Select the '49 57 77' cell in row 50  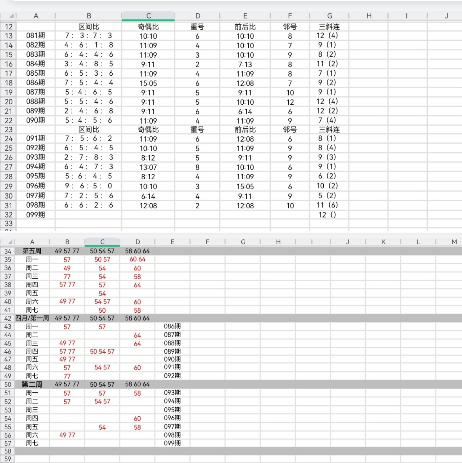pyautogui.click(x=67, y=385)
